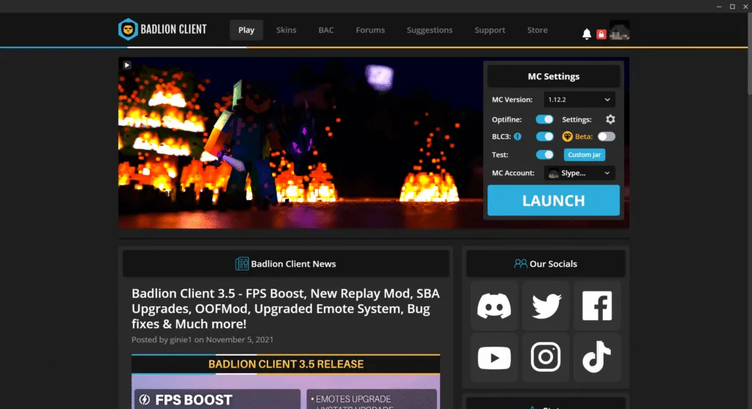The width and height of the screenshot is (752, 409).
Task: Open the Discord social link
Action: pos(494,306)
